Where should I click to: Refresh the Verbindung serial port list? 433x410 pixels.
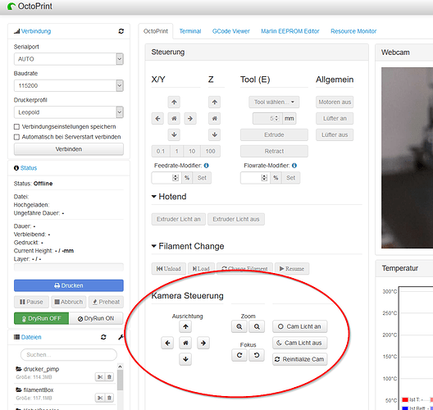point(121,31)
